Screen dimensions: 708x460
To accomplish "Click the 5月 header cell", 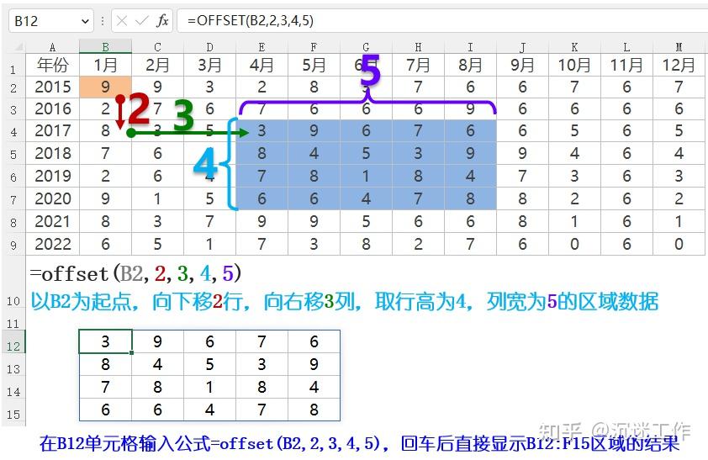I will pyautogui.click(x=314, y=65).
